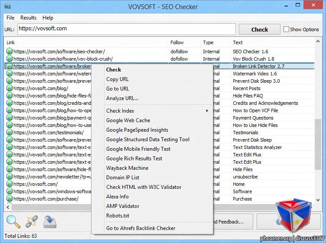The height and width of the screenshot is (243, 326).
Task: Click 'SEO Checker 1.6' text cell
Action: pos(250,51)
